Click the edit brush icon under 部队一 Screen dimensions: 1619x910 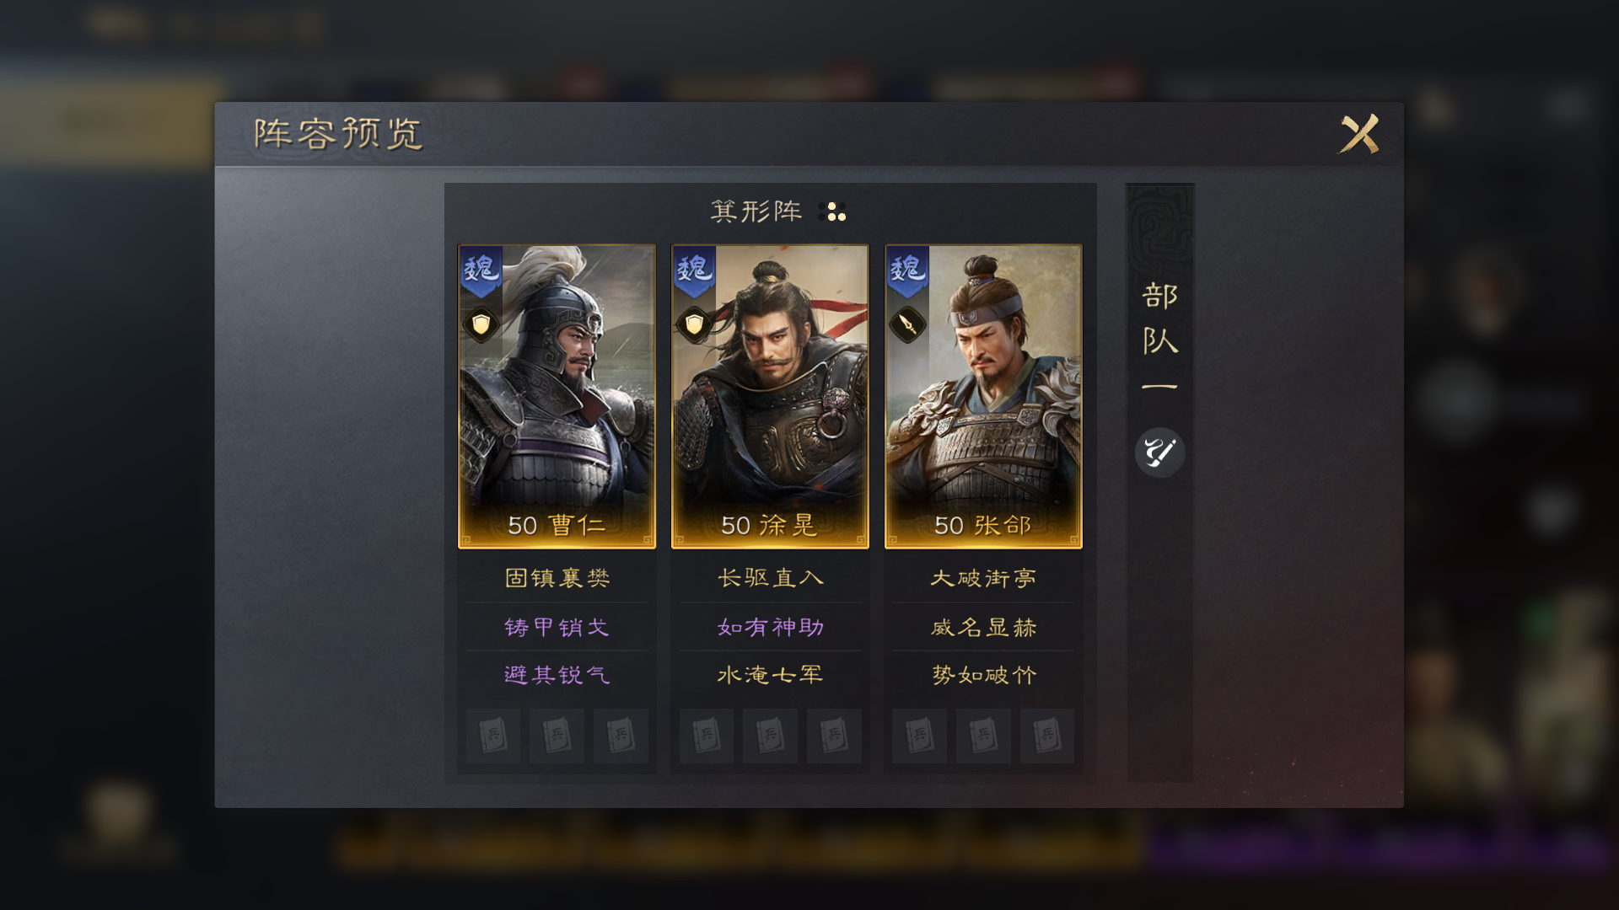tap(1159, 452)
